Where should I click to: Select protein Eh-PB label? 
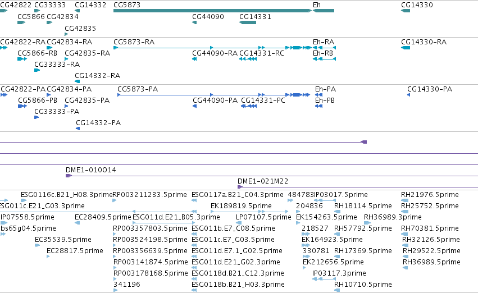[x=325, y=100]
